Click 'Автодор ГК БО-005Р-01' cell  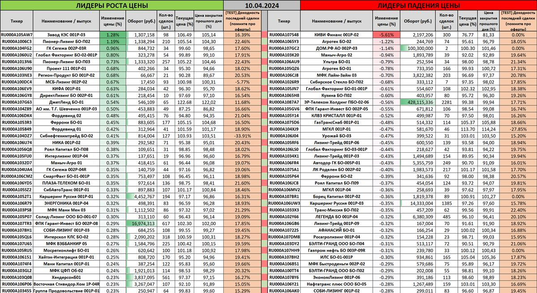click(337, 163)
